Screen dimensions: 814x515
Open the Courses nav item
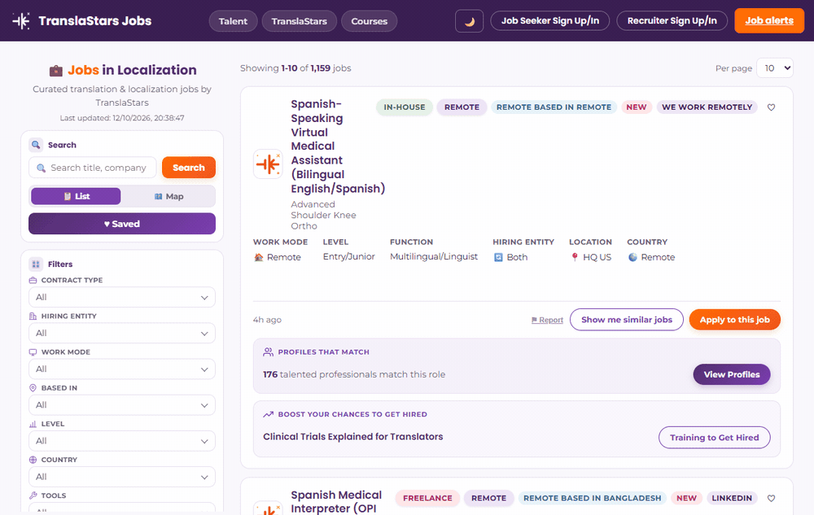pos(369,21)
